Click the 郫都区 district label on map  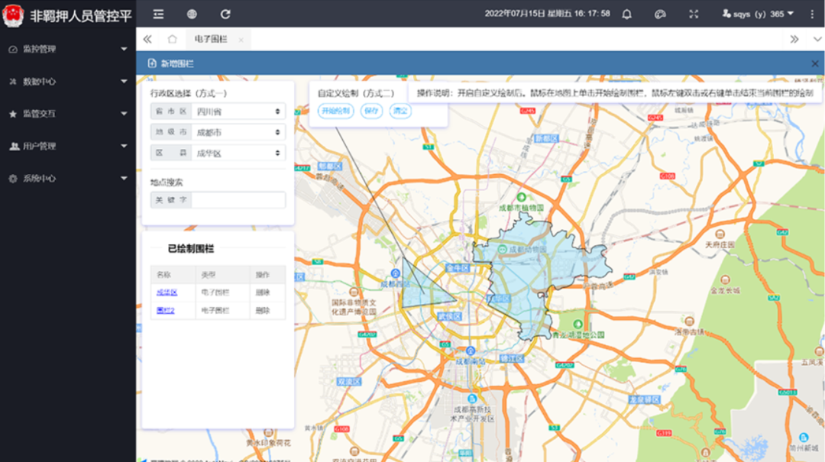coord(330,166)
